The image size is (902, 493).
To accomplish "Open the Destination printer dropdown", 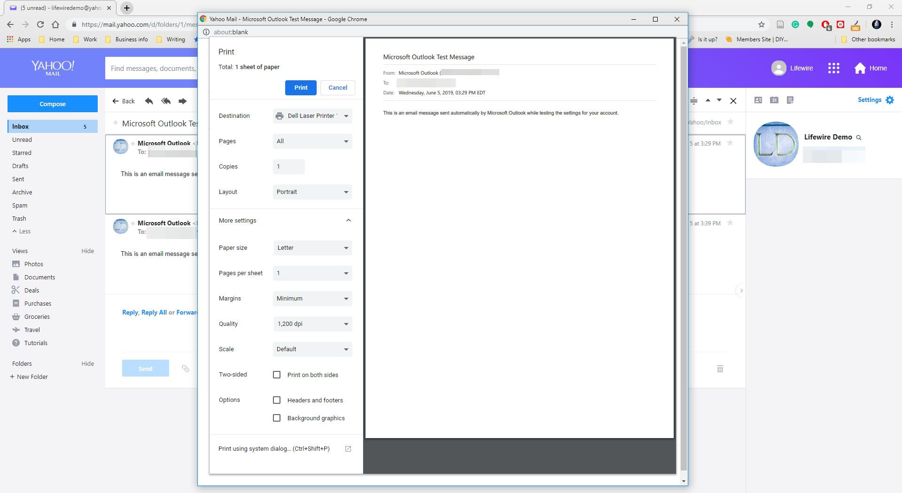I will tap(312, 116).
